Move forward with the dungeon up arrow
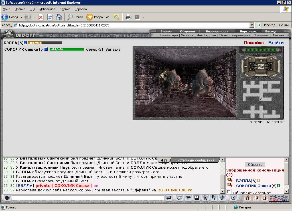 (261, 61)
